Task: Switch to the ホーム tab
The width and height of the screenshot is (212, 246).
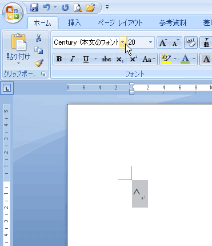Action: (42, 23)
